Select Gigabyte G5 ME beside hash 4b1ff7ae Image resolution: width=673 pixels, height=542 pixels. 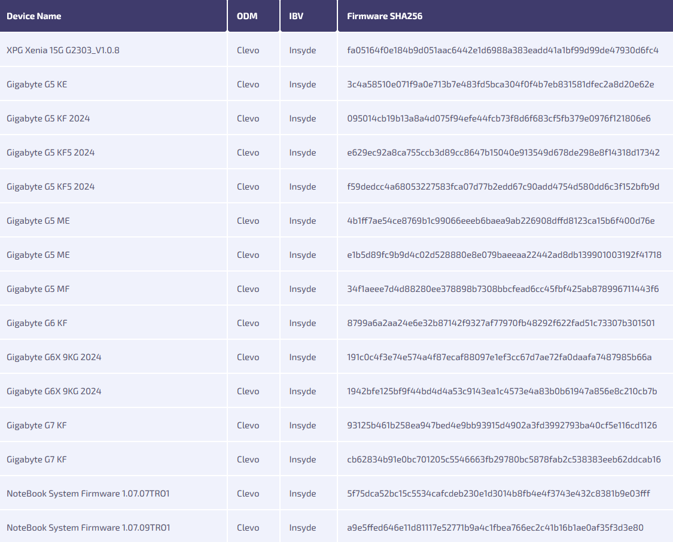[38, 221]
